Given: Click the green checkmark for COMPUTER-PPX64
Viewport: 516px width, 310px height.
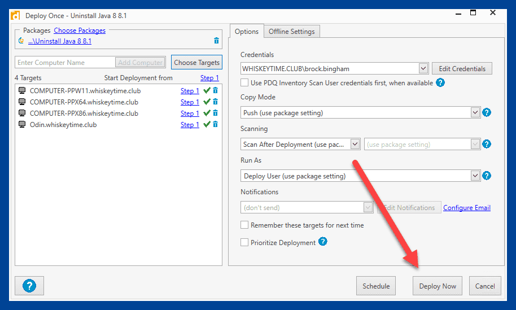Looking at the screenshot, I should tap(207, 102).
